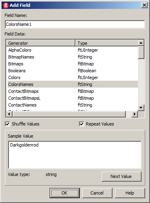Confirm with the OK button

click(x=65, y=193)
